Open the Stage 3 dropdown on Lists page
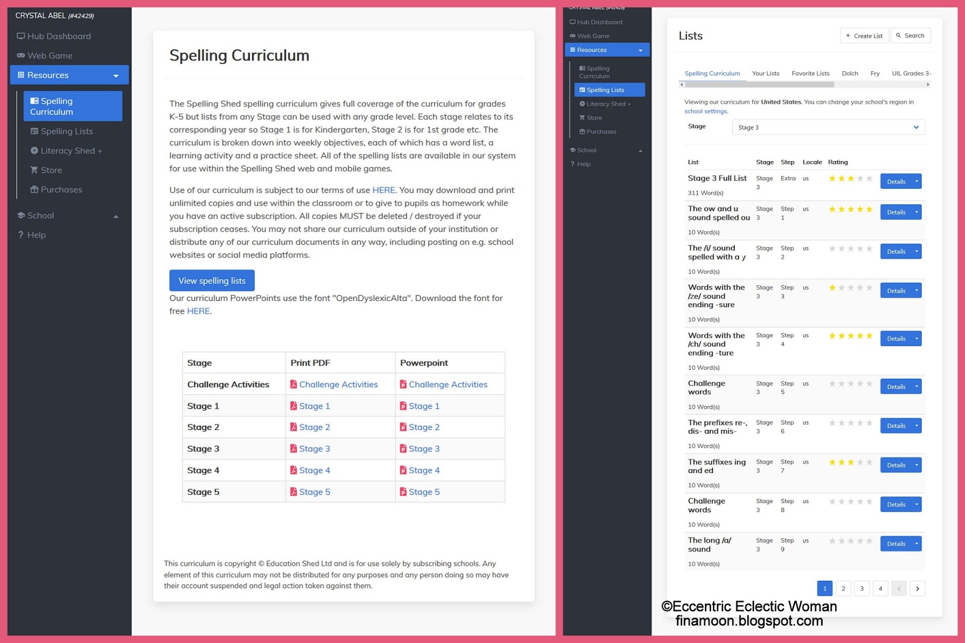Viewport: 965px width, 643px height. tap(829, 127)
